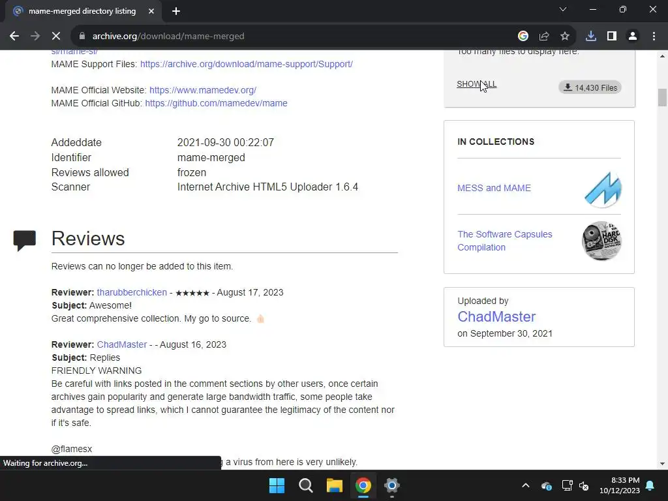
Task: Click the Addeddate value 2021-09-30 00:22:07
Action: 225,142
